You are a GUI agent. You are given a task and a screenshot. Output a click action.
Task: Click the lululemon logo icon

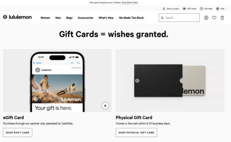5,17
